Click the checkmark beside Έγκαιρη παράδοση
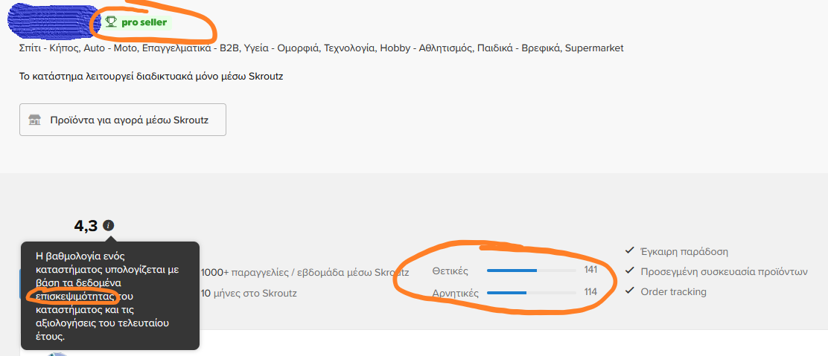The height and width of the screenshot is (356, 828). click(629, 251)
